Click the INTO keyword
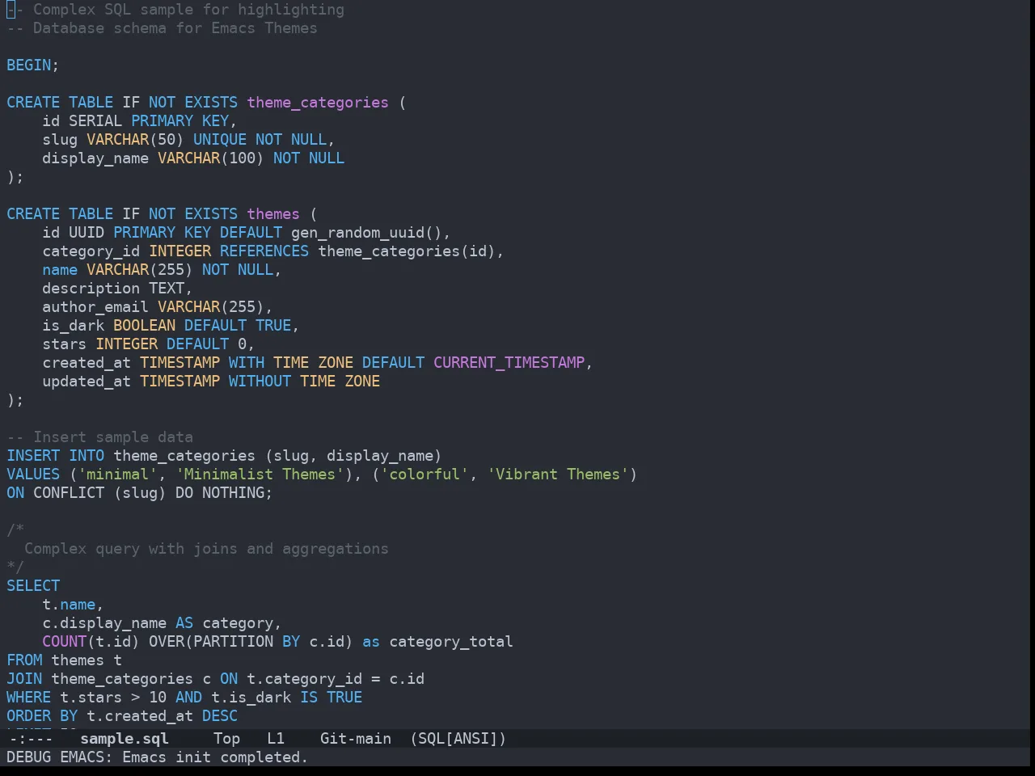This screenshot has width=1035, height=776. point(87,456)
